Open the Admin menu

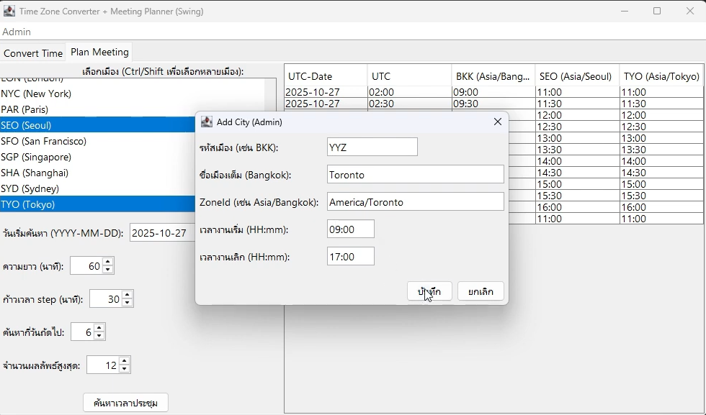coord(17,32)
